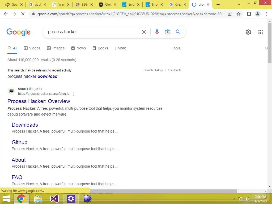Search by image with Google Lens
Viewport: 272px width, 204px height.
coord(167,32)
